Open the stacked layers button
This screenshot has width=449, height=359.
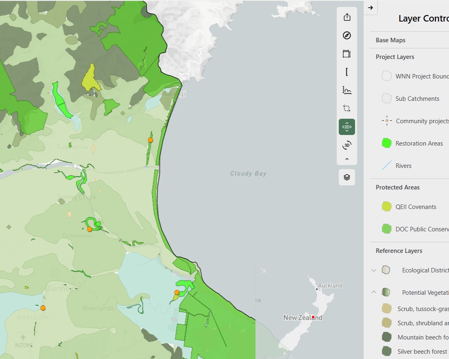pos(347,177)
